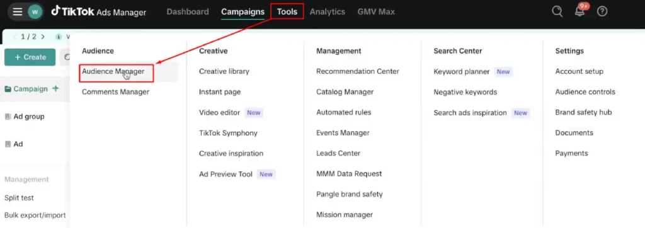Switch to the Analytics tab
Viewport: 645px width, 228px height.
(328, 11)
